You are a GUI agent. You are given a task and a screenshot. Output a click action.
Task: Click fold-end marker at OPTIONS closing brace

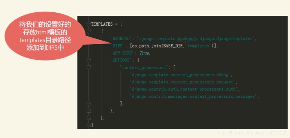(x=89, y=110)
